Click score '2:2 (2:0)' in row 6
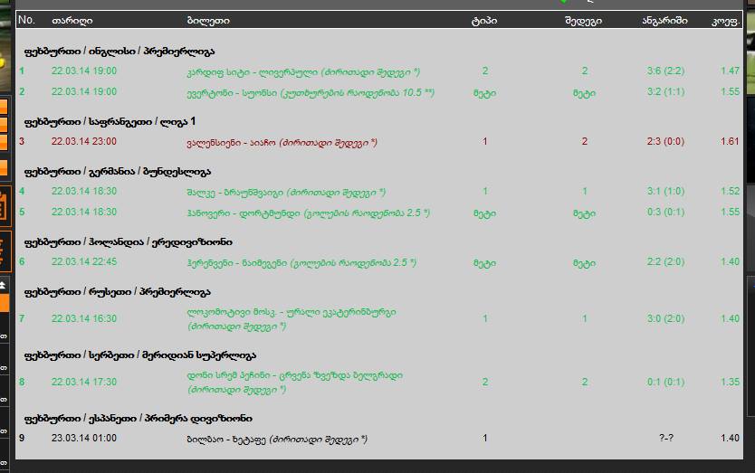 pyautogui.click(x=665, y=261)
